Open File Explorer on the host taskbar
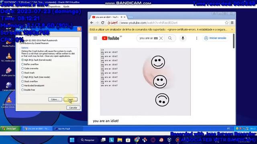Viewport: 257px width, 144px height. (120, 140)
